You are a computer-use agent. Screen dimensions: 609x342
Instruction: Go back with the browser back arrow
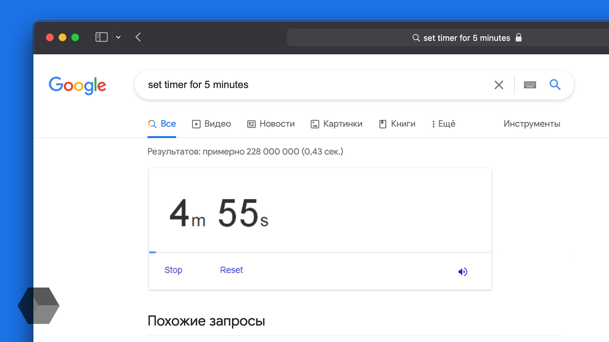[x=138, y=37]
